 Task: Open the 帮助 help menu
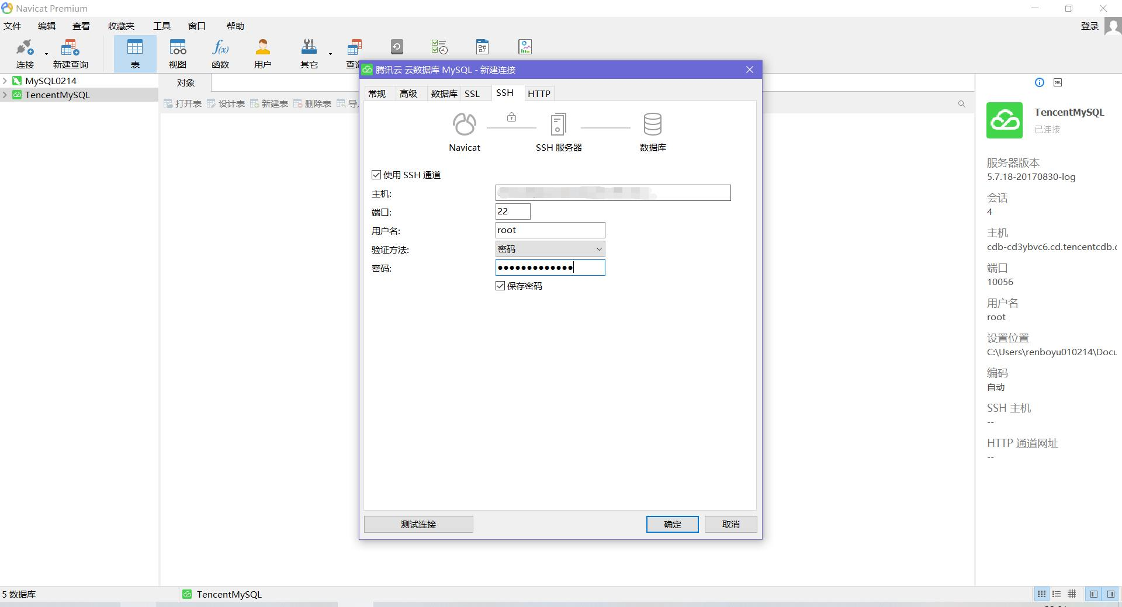pos(236,26)
